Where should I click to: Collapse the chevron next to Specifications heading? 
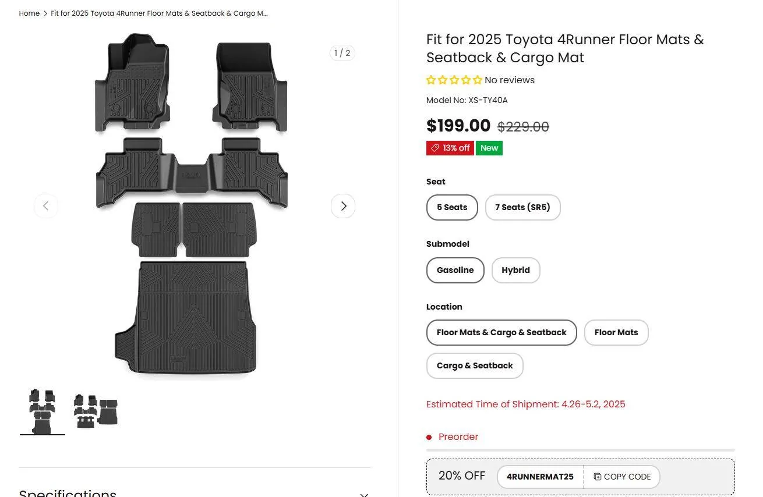[x=364, y=494]
